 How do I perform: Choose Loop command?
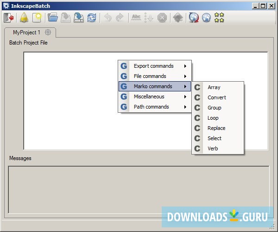pyautogui.click(x=218, y=118)
